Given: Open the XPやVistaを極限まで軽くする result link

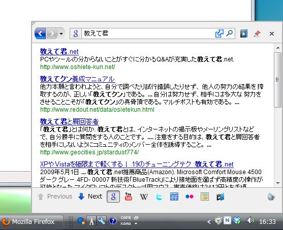Looking at the screenshot, I should pyautogui.click(x=137, y=164).
